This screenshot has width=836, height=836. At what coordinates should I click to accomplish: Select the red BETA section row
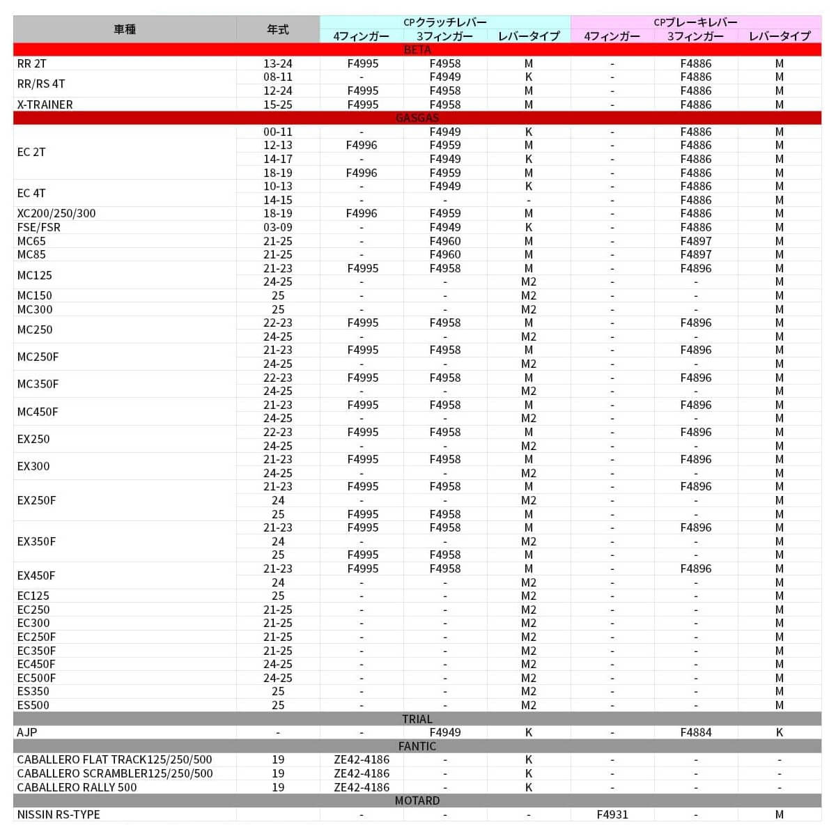(x=417, y=49)
